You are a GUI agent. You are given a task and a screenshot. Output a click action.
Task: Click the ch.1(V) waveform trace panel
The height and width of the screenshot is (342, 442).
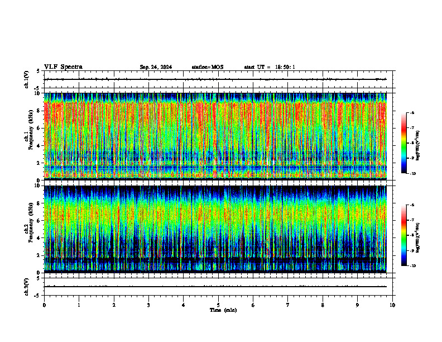pos(218,79)
